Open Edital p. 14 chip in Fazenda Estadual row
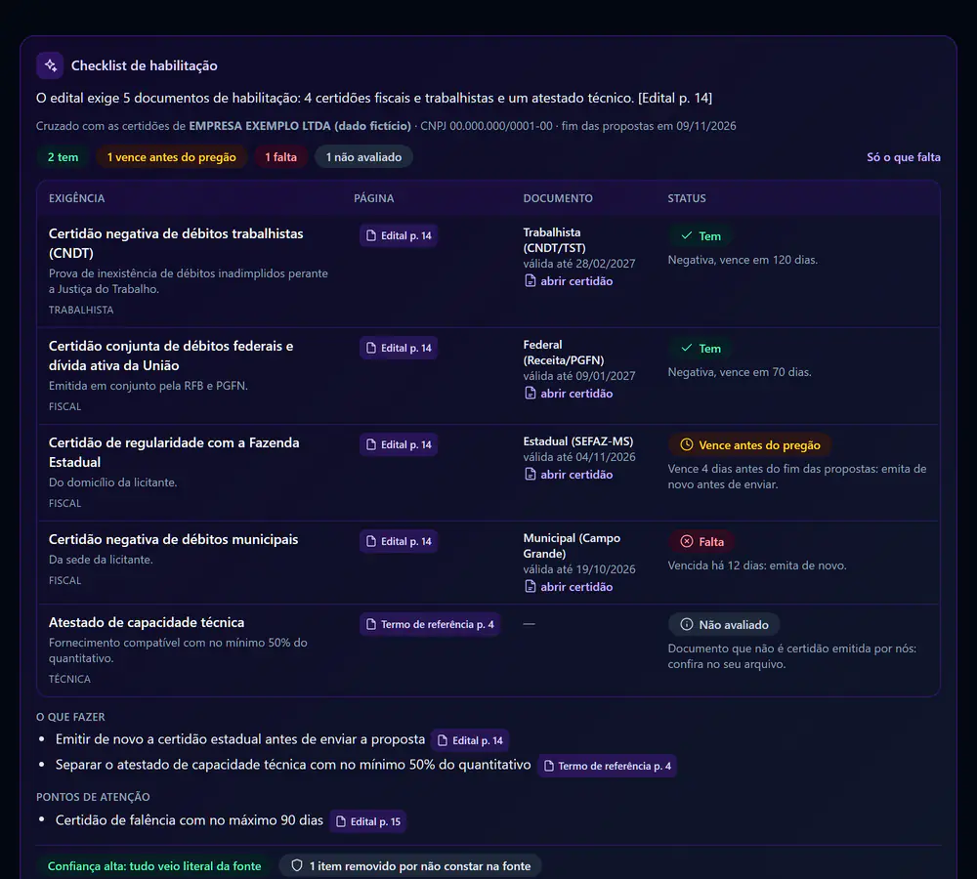 [x=399, y=444]
